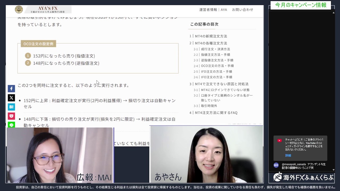Click the LINE share icon
340x191 pixels.
click(x=11, y=124)
